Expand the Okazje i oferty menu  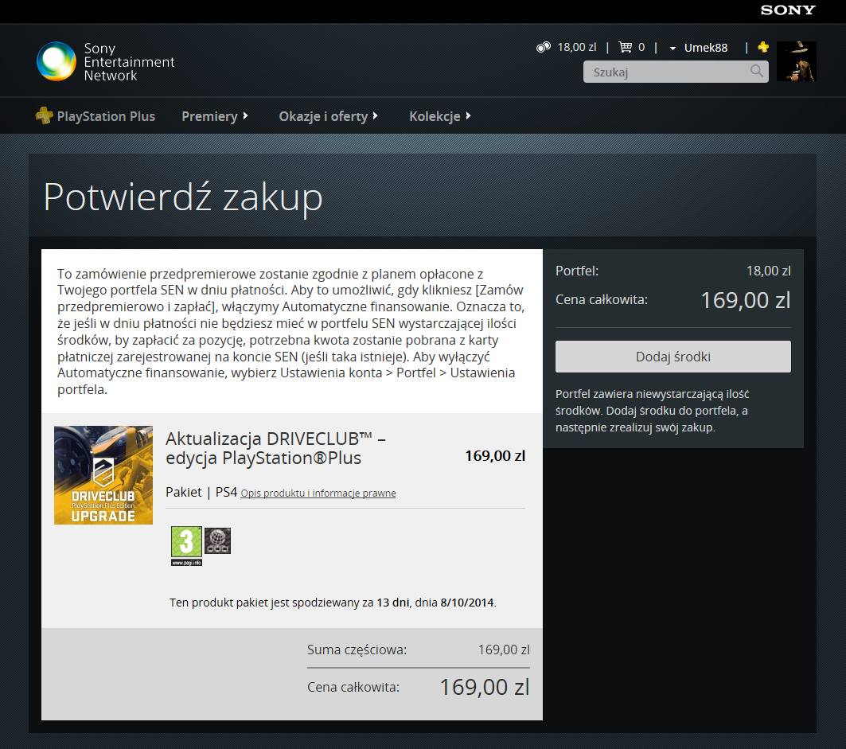(328, 116)
